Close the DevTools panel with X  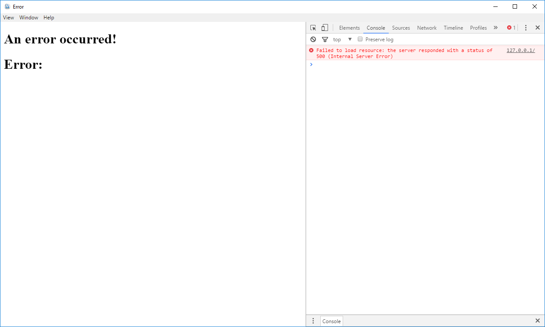pyautogui.click(x=537, y=28)
